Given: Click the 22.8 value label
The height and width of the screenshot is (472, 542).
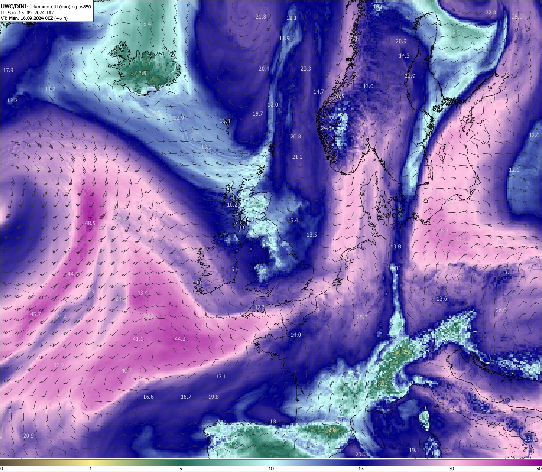Looking at the screenshot, I should pos(491,12).
